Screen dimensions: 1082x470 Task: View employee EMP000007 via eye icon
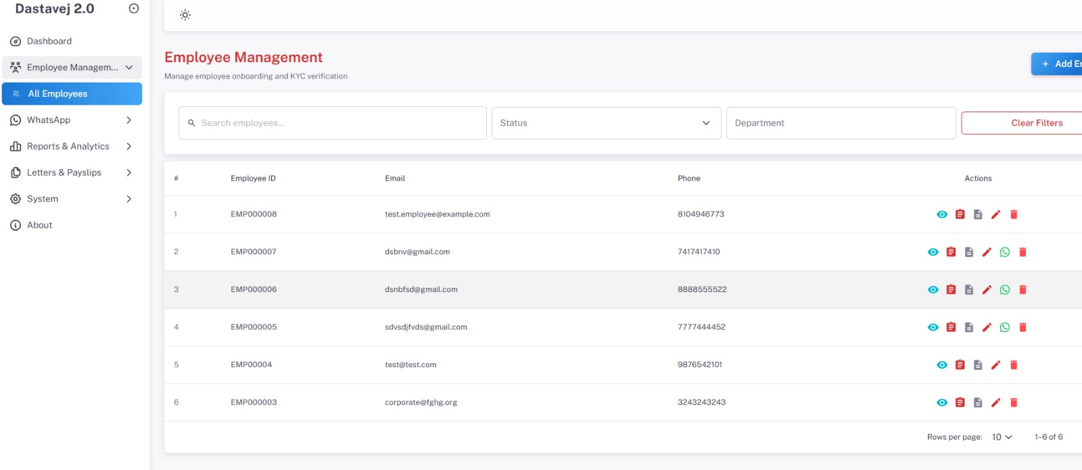coord(933,252)
